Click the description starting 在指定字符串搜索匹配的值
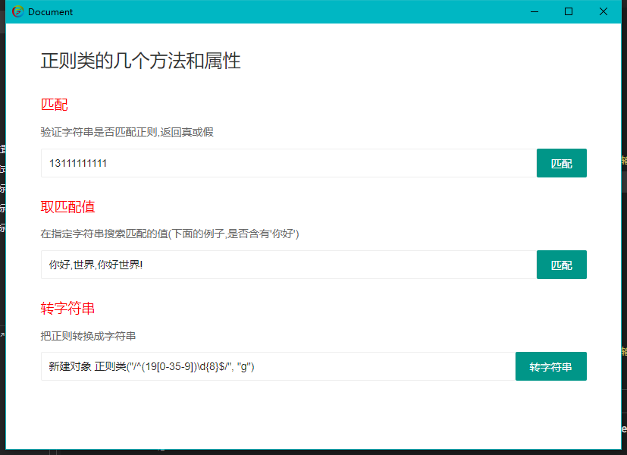 click(170, 234)
